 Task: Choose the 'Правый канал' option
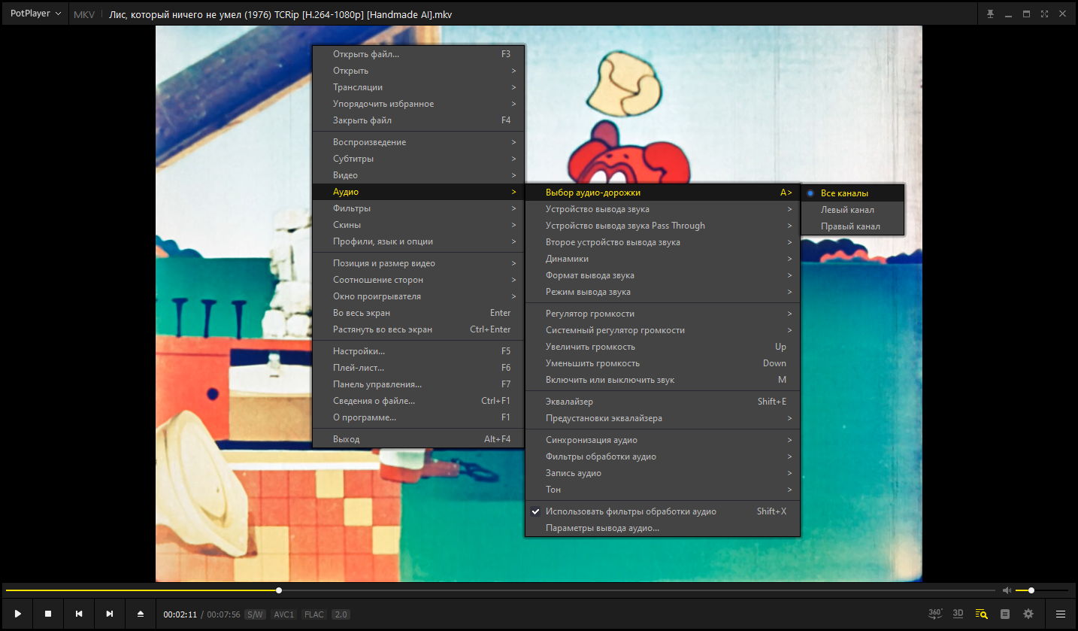click(x=850, y=226)
